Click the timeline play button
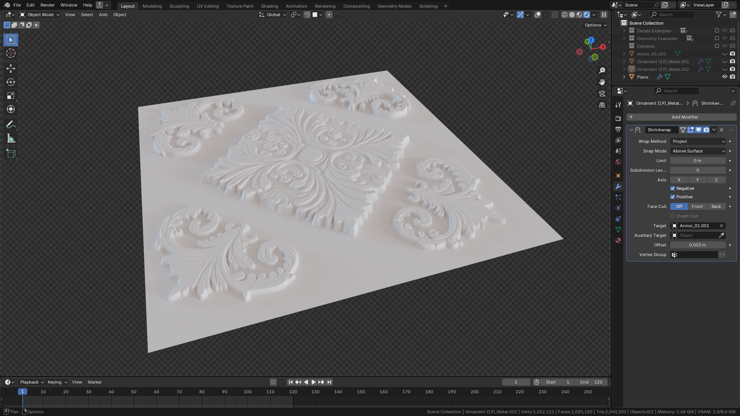Viewport: 740px width, 416px height. (313, 382)
